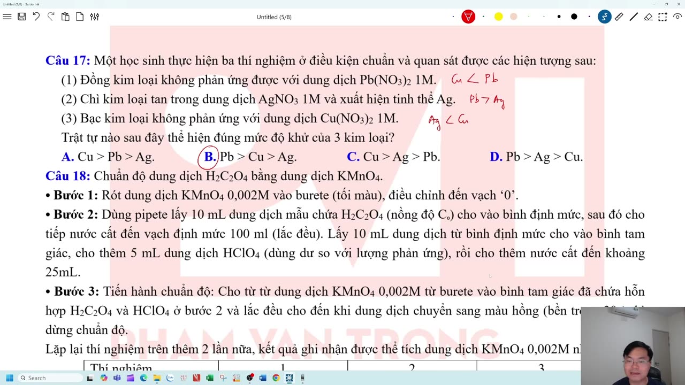Open OBS Studio from the taskbar
Viewport: 685px width, 385px height.
click(x=250, y=378)
